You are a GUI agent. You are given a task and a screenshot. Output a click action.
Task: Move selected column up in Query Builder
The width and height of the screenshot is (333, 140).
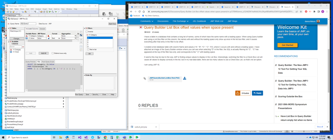pyautogui.click(x=81, y=39)
